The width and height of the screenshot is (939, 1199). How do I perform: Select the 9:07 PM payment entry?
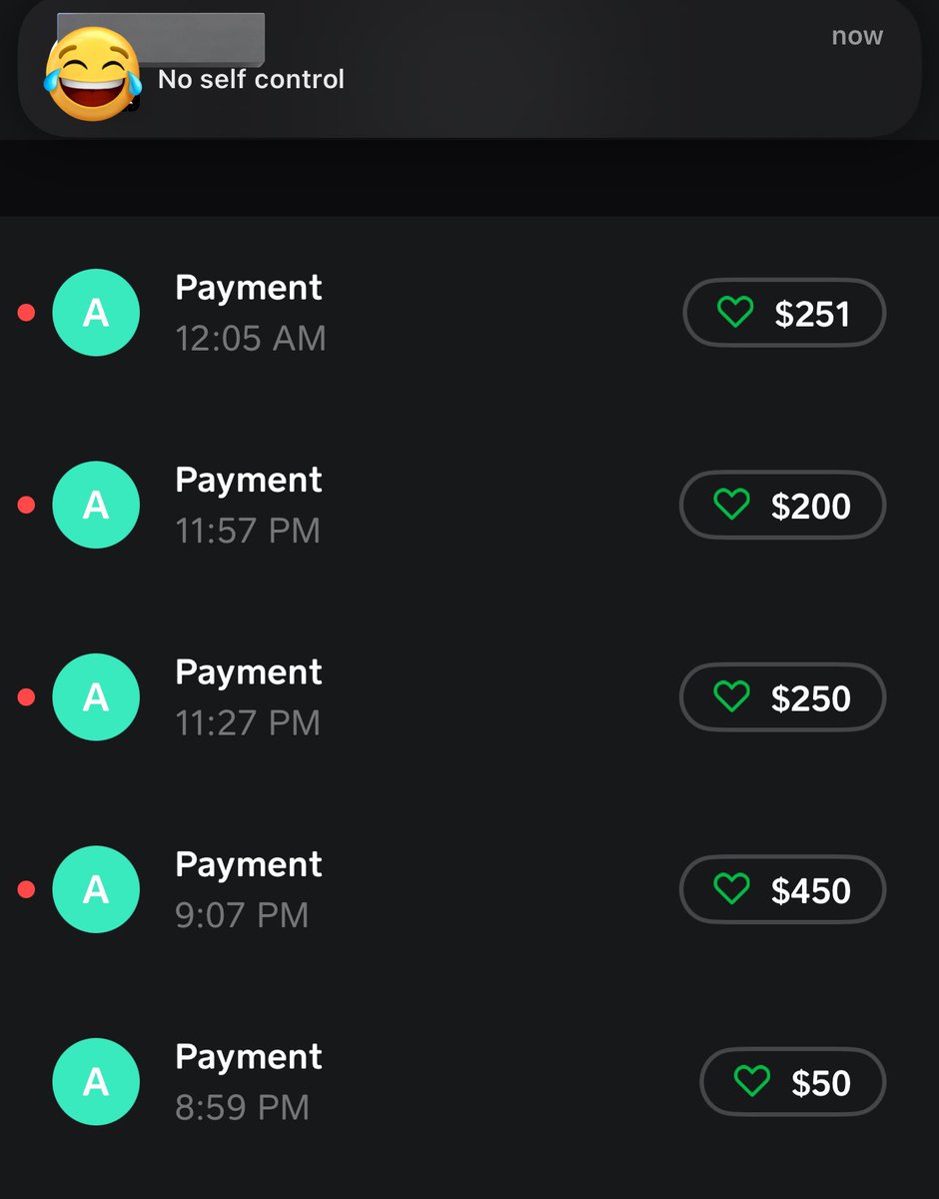(469, 889)
